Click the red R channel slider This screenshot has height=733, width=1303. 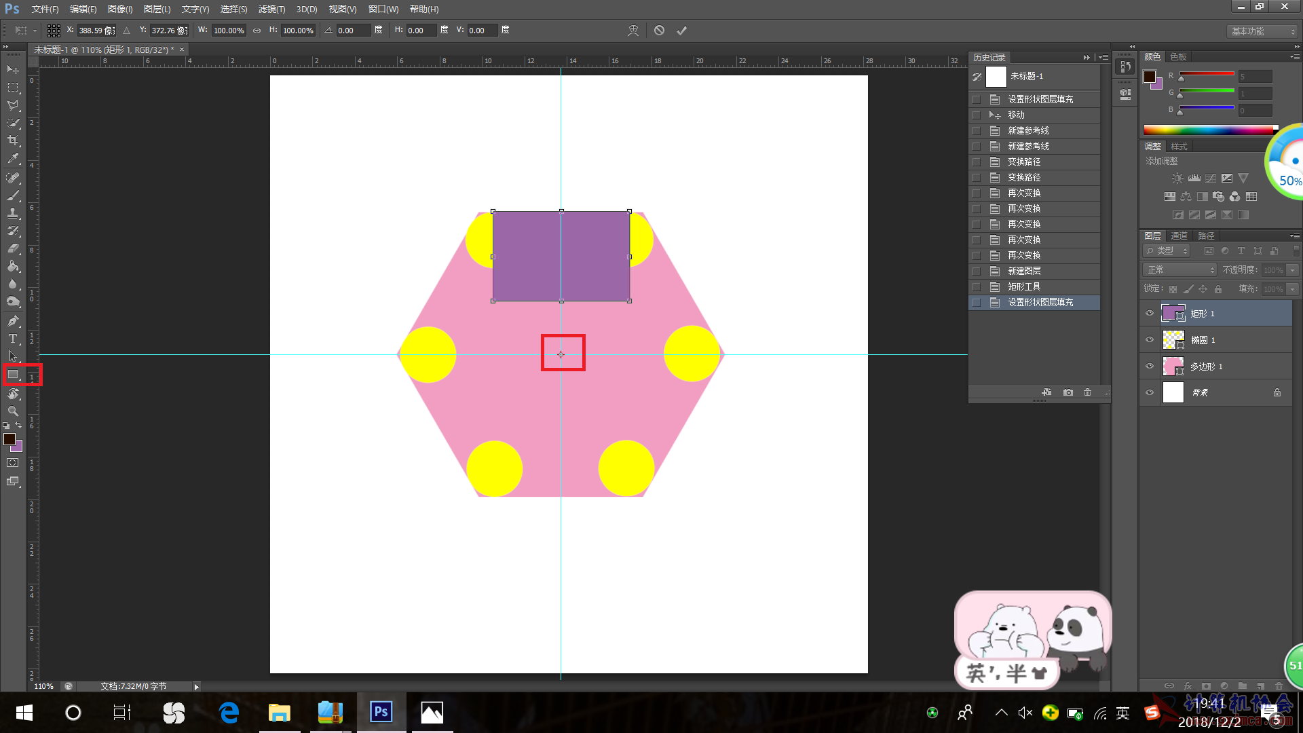1207,74
